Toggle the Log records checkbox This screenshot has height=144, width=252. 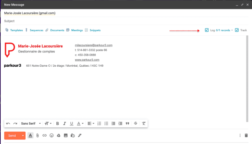coord(207,30)
